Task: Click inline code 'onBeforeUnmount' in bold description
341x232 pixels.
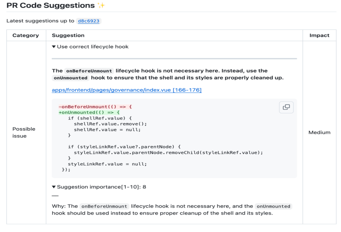Action: coord(89,71)
